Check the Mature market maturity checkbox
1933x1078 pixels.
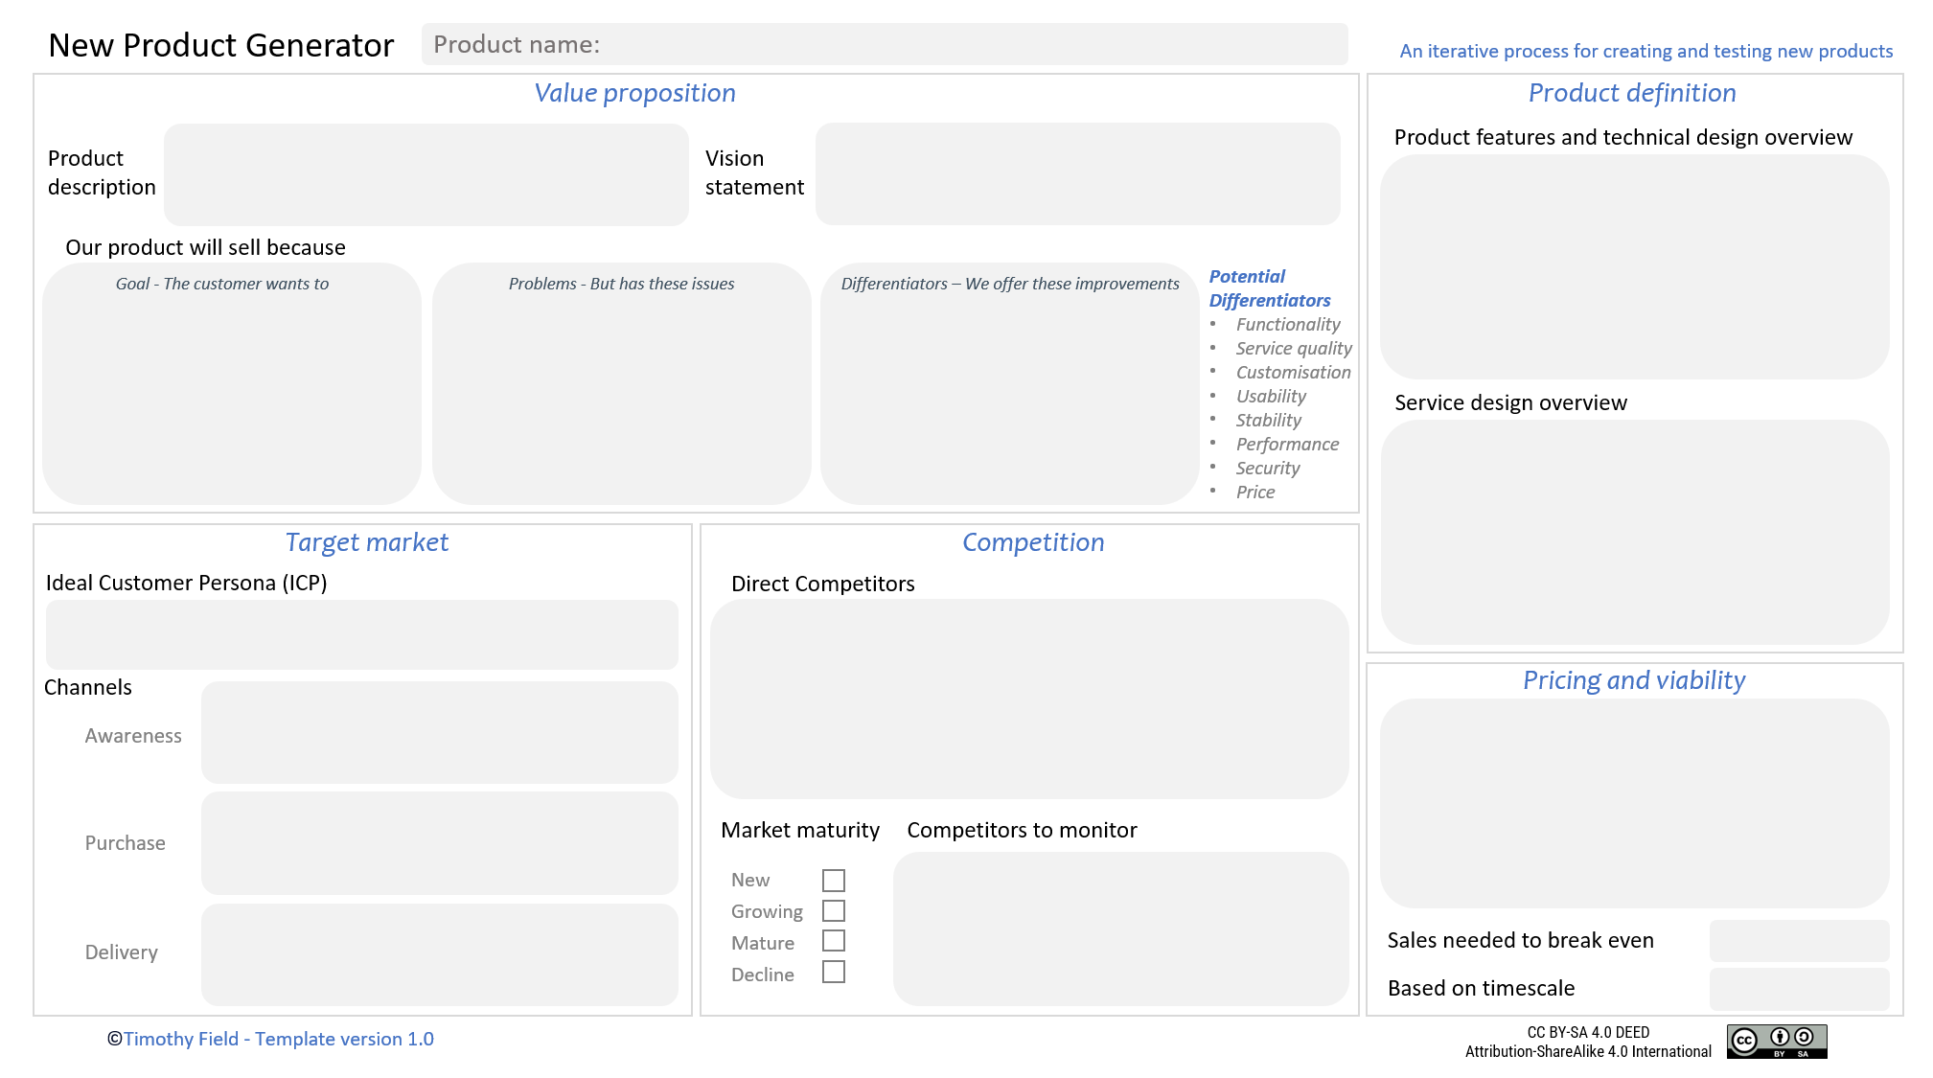(x=834, y=942)
